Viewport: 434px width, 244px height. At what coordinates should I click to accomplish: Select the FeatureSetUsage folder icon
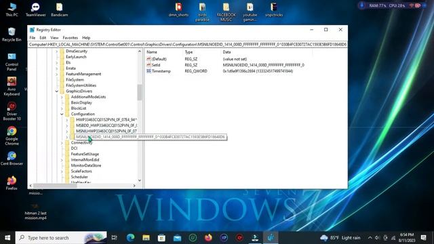pos(67,154)
